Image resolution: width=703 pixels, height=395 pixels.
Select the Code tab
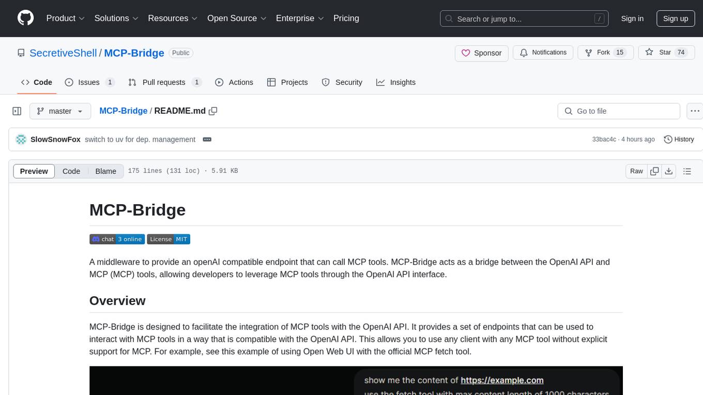point(37,82)
